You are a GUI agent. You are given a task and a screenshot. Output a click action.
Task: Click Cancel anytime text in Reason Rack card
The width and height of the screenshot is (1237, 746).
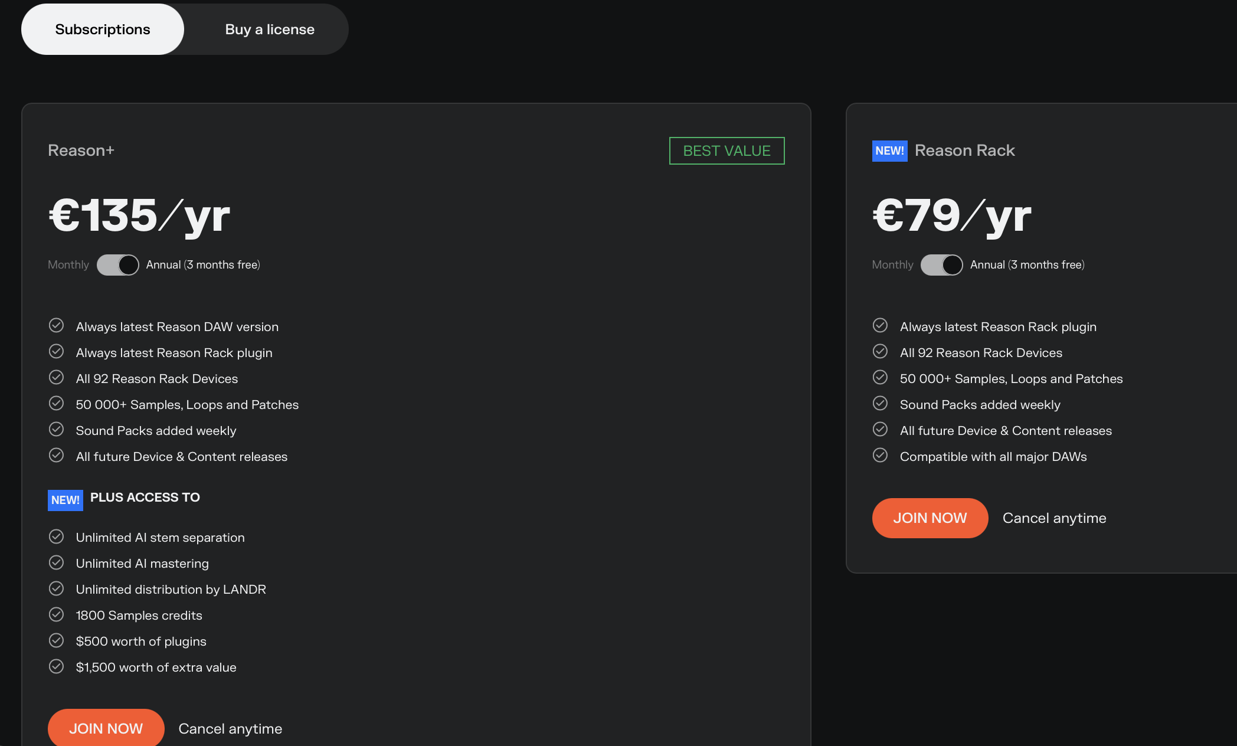point(1054,518)
